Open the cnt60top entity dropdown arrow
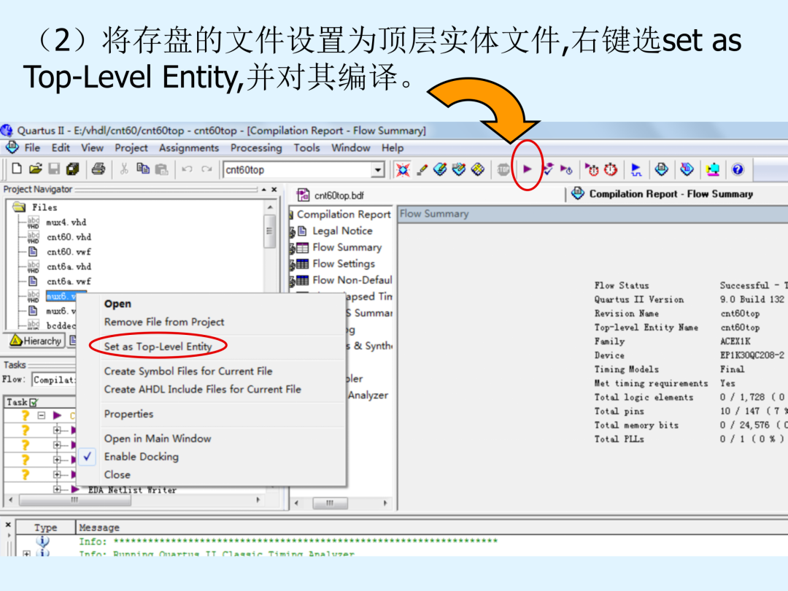 pyautogui.click(x=378, y=170)
